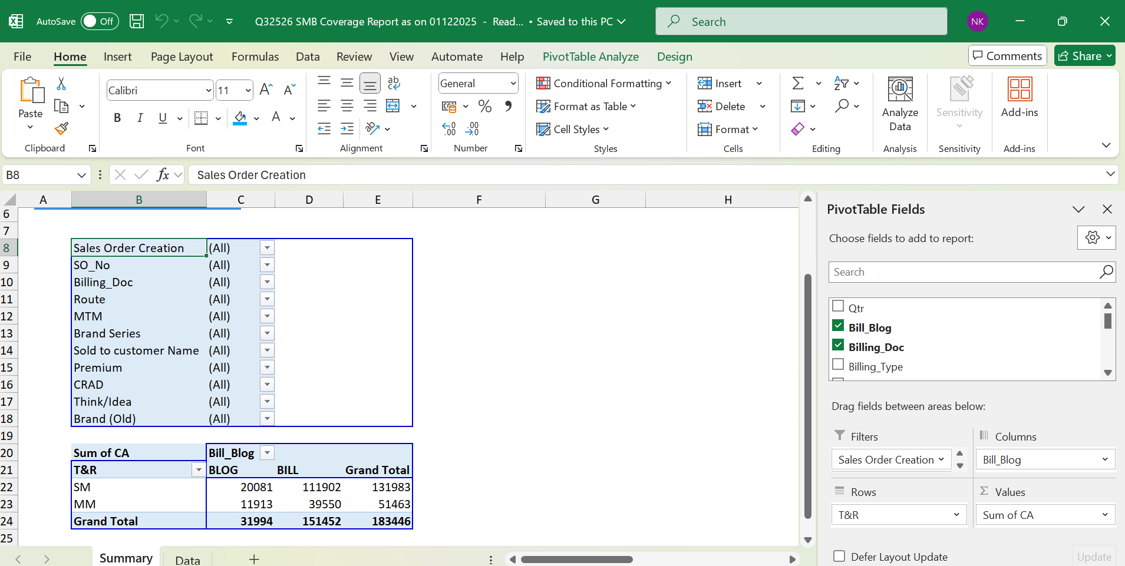Click the Merge & Center icon
Viewport: 1125px width, 566px height.
pos(393,106)
